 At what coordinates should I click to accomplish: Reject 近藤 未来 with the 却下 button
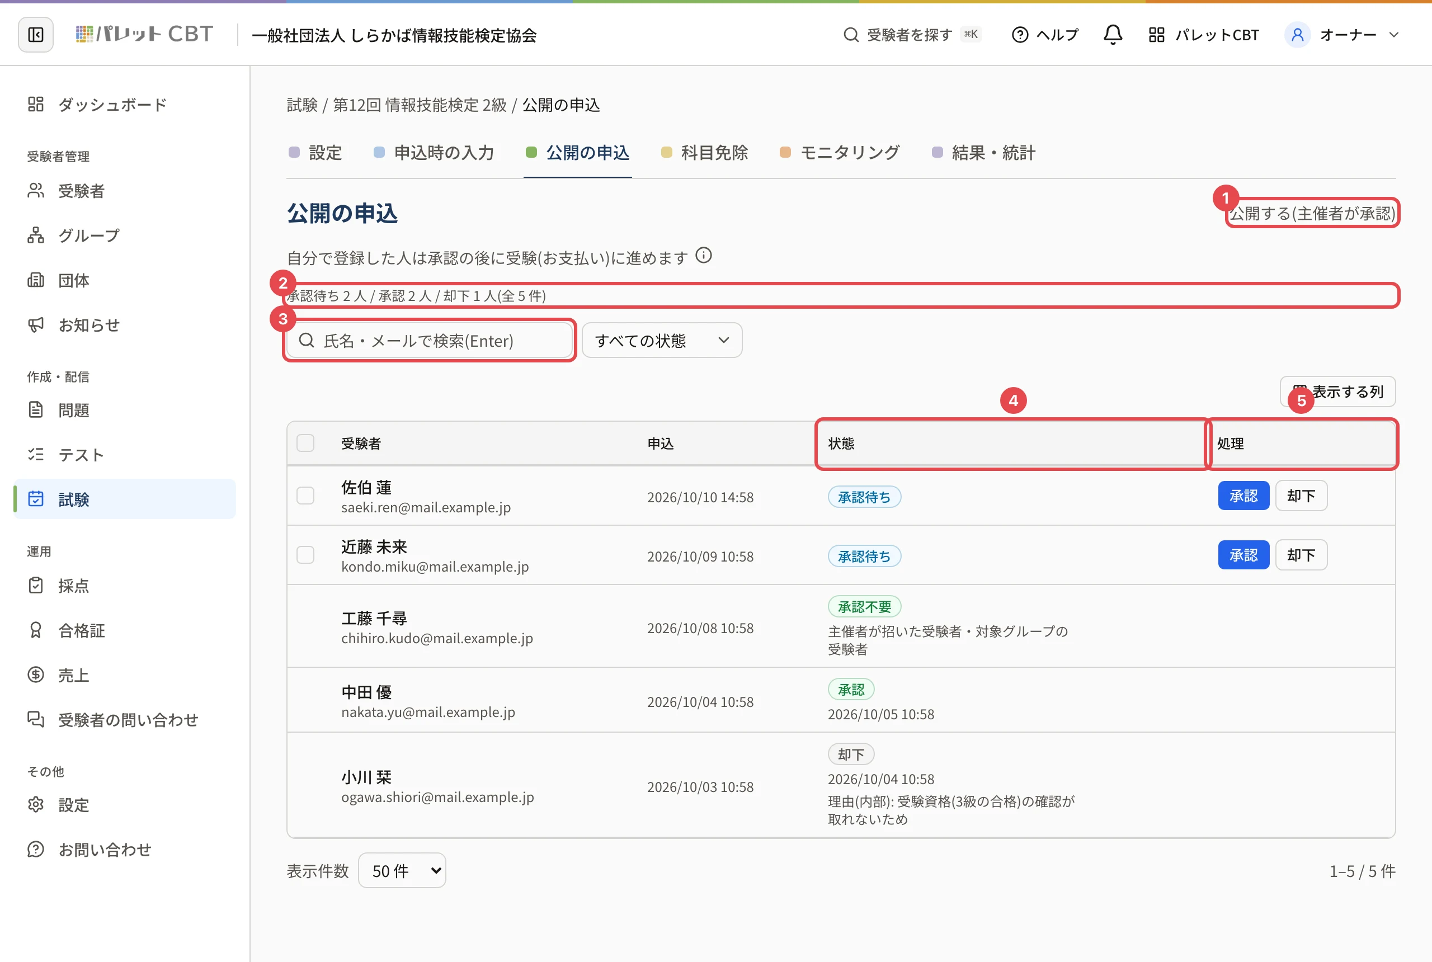[x=1301, y=555]
